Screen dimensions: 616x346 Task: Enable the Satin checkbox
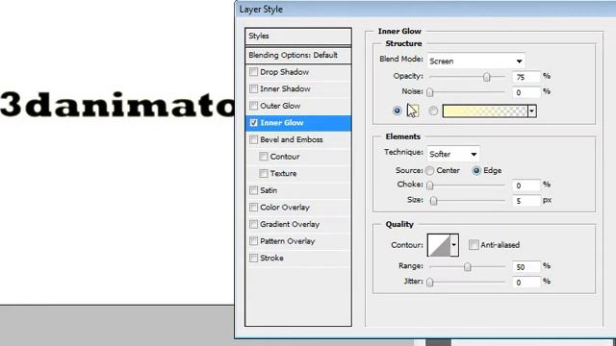(x=253, y=190)
